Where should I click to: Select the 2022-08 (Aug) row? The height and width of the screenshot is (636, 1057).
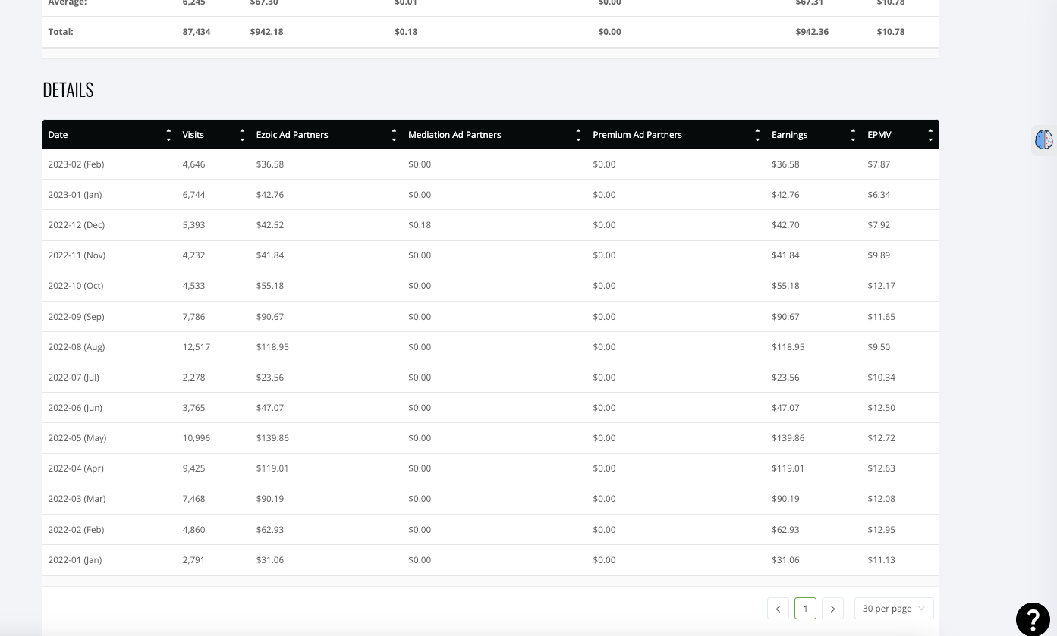point(491,347)
